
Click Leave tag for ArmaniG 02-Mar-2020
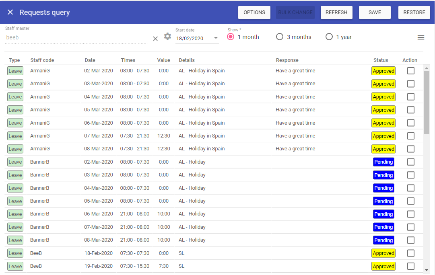(x=15, y=71)
